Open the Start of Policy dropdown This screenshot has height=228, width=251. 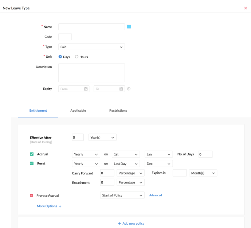pyautogui.click(x=122, y=196)
